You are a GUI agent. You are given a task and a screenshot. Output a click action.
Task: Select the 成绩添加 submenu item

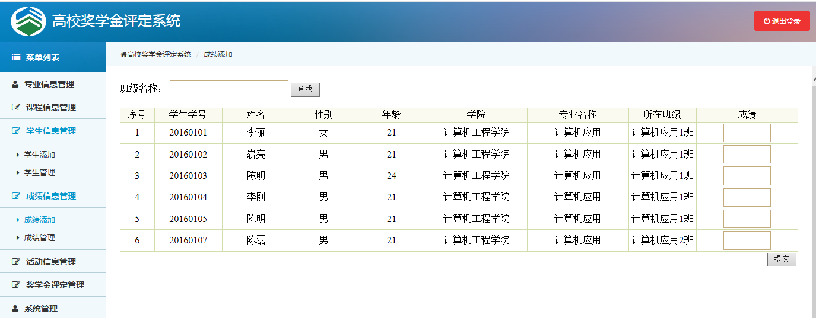[x=39, y=220]
